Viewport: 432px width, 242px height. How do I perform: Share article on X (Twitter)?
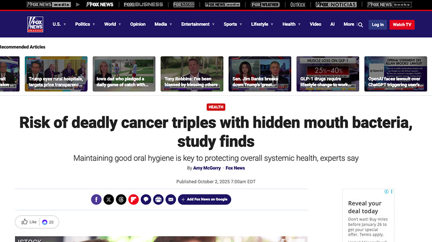click(x=109, y=200)
